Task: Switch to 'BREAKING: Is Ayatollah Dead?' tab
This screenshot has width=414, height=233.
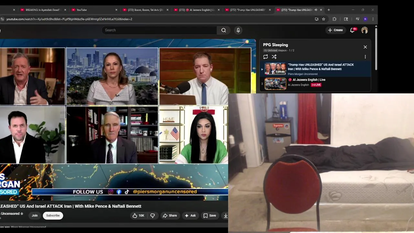Action: (43, 10)
